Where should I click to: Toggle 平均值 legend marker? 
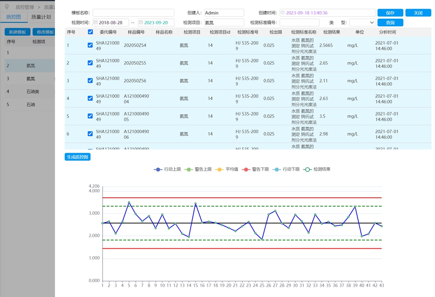tap(219, 169)
